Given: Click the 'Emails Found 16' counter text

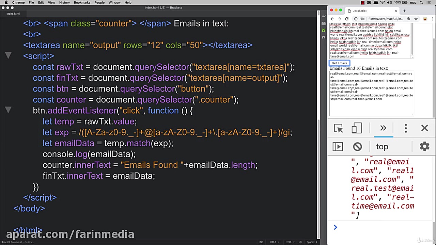Looking at the screenshot, I should [345, 68].
